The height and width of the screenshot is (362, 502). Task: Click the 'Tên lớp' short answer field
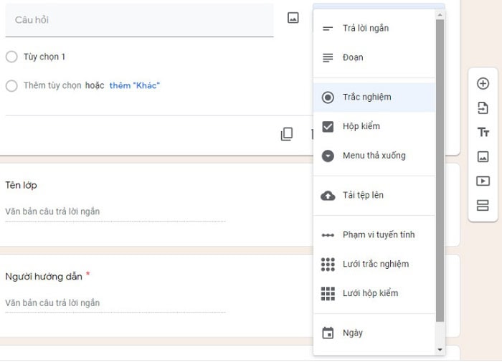point(115,212)
